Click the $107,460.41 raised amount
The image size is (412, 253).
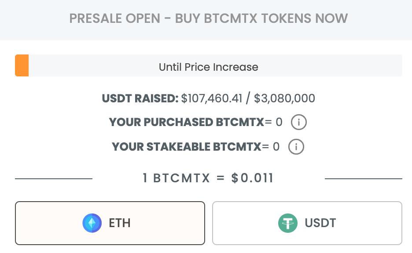[x=212, y=98]
